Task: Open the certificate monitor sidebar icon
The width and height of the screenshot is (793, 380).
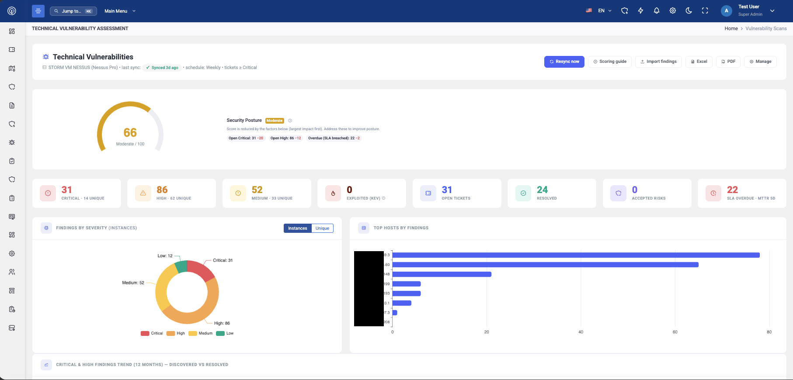Action: (12, 217)
